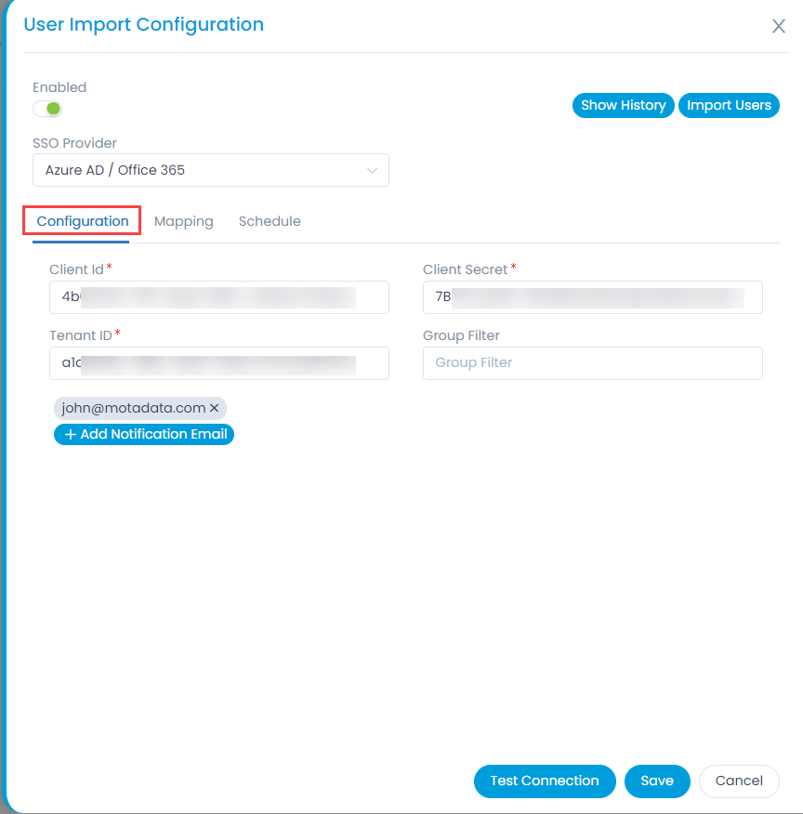Open the Schedule tab
Viewport: 803px width, 814px height.
270,222
